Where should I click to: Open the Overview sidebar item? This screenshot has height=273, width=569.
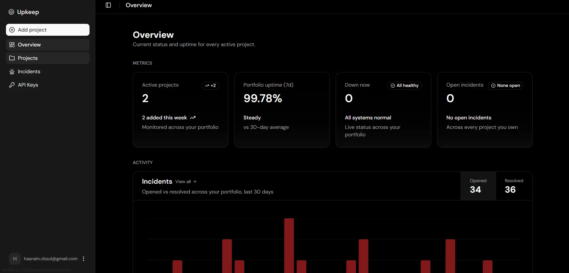[48, 45]
